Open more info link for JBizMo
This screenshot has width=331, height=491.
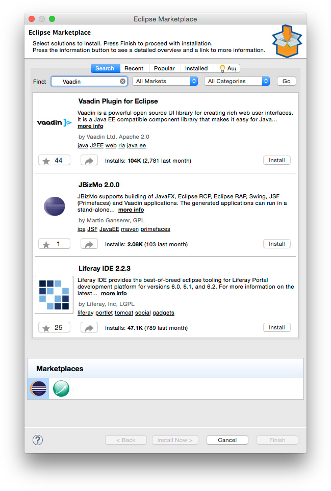click(131, 210)
